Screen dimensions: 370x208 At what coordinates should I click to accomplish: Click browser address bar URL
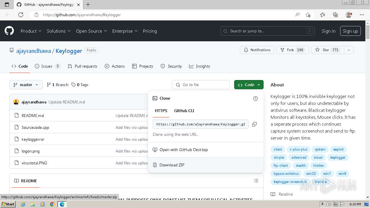pos(82,15)
